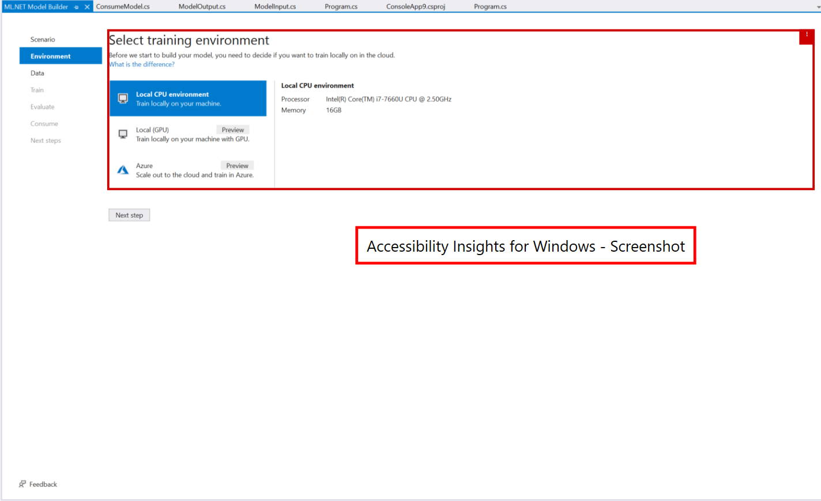
Task: Click the Next step button
Action: click(x=129, y=214)
